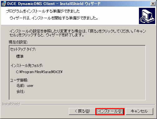Go back using the 戻る(B) button

pos(82,112)
